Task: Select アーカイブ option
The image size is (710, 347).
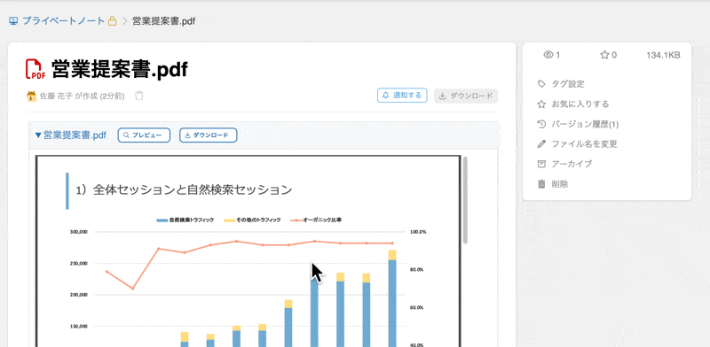Action: pos(572,164)
